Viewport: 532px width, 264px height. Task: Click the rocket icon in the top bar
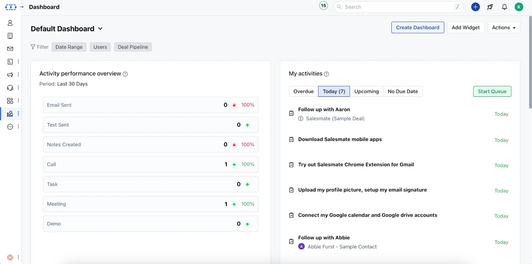(490, 7)
